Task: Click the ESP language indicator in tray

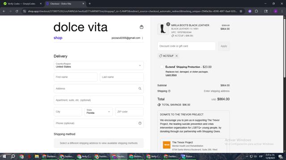Action: coord(261,156)
